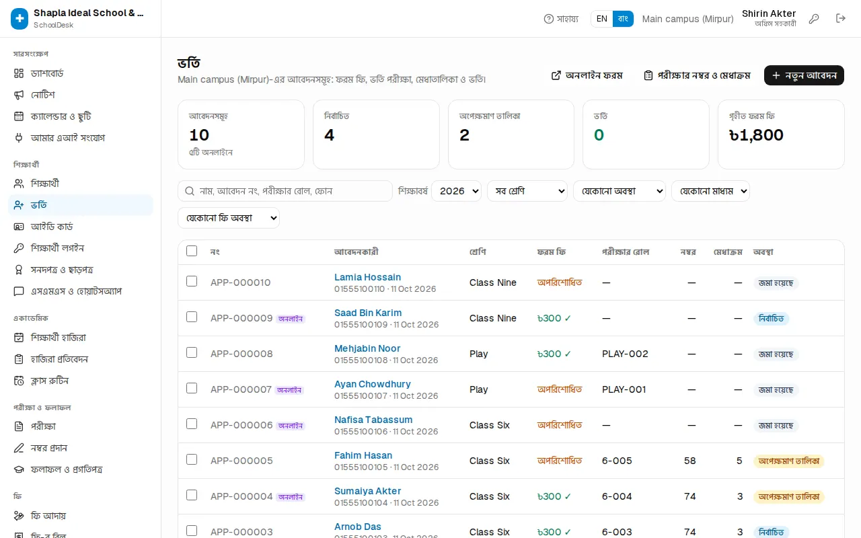The width and height of the screenshot is (861, 538).
Task: Open the পরীক্ষা sidebar item
Action: pos(81,426)
